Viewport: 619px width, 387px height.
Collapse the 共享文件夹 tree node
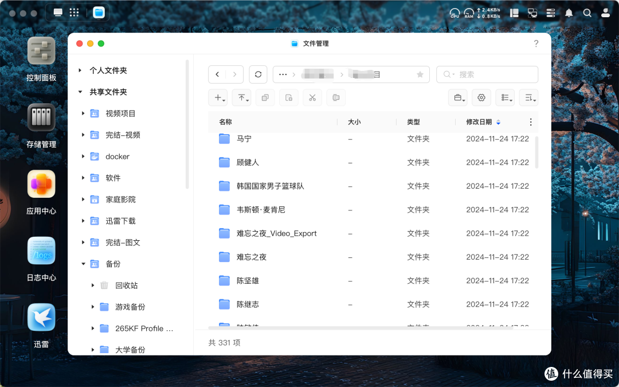80,92
